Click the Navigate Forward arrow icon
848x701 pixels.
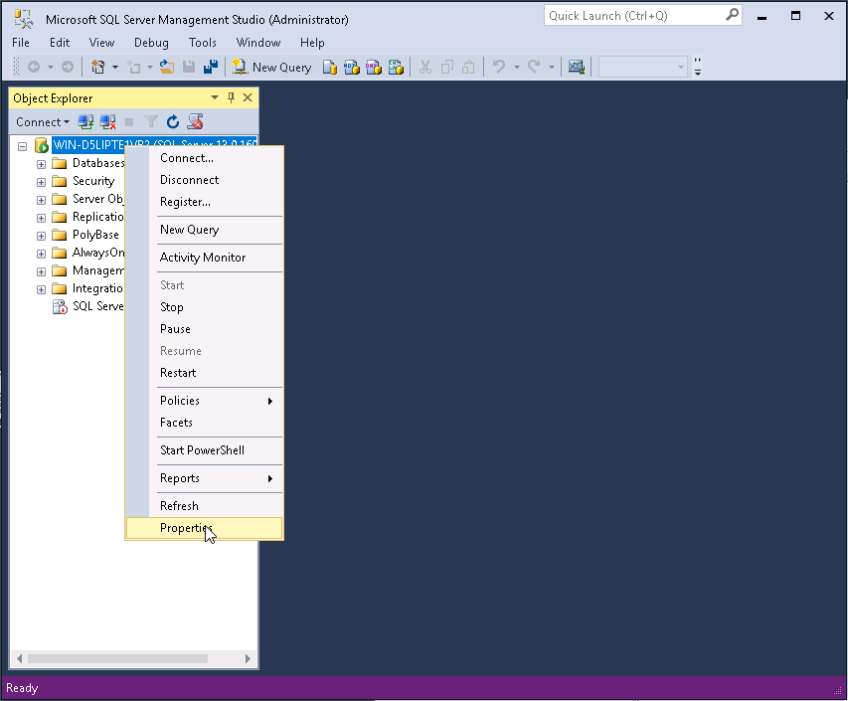click(x=68, y=67)
